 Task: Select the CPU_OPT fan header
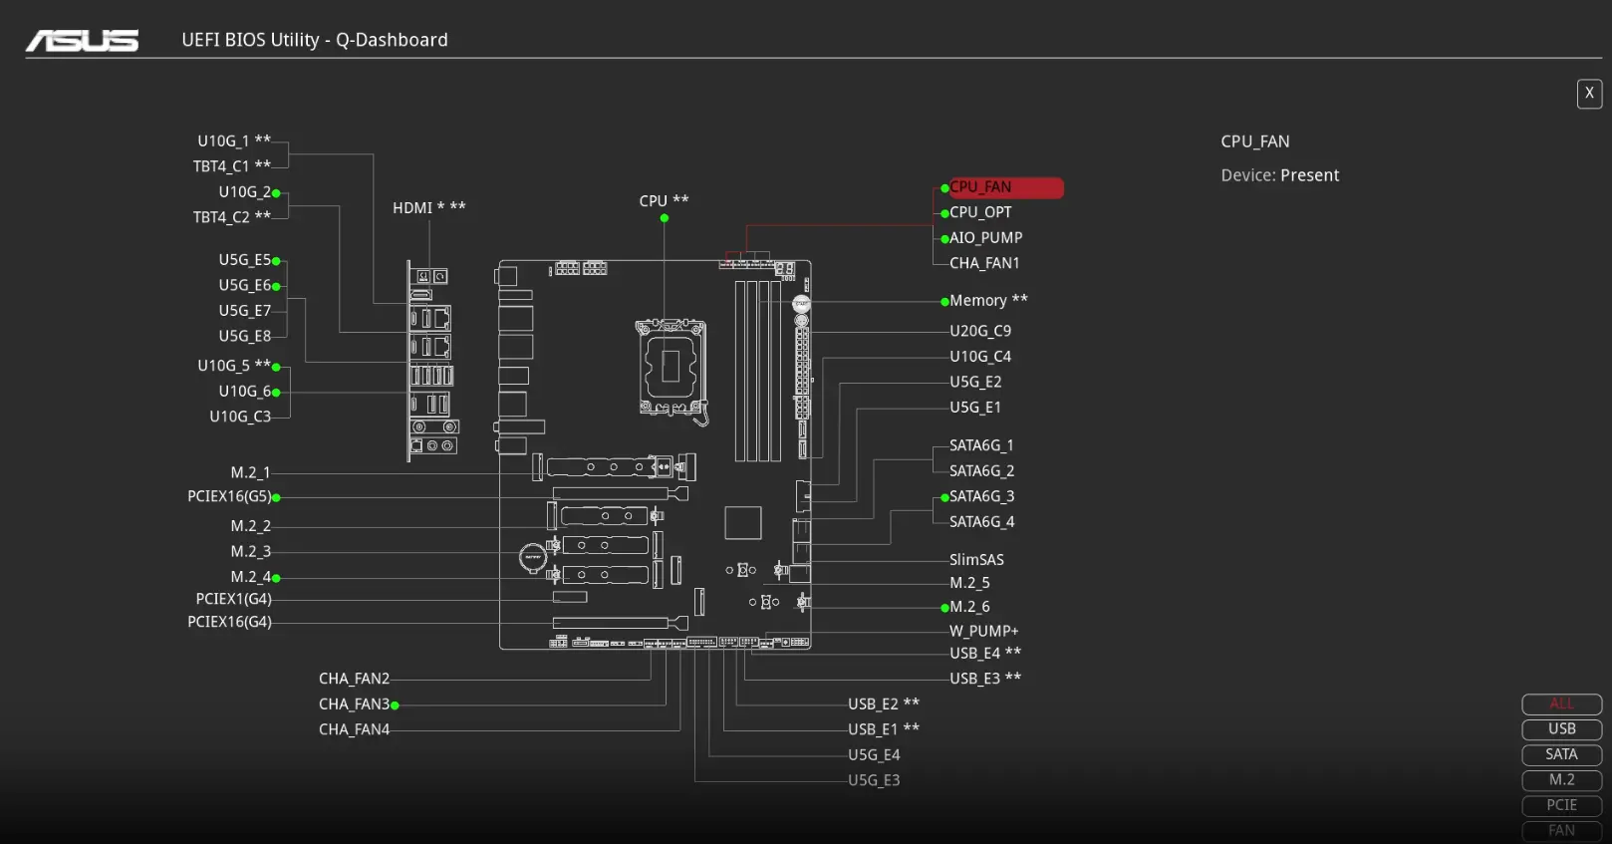[x=979, y=212]
